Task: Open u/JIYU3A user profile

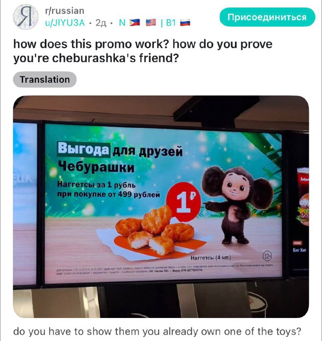Action: coord(65,23)
